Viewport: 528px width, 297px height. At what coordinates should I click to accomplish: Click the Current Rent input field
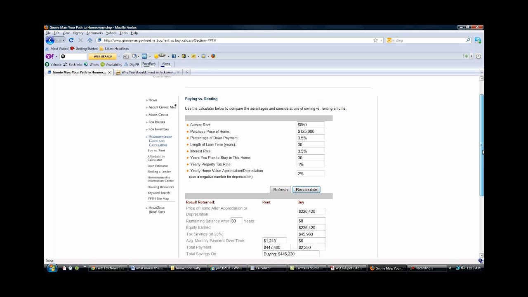coord(311,125)
